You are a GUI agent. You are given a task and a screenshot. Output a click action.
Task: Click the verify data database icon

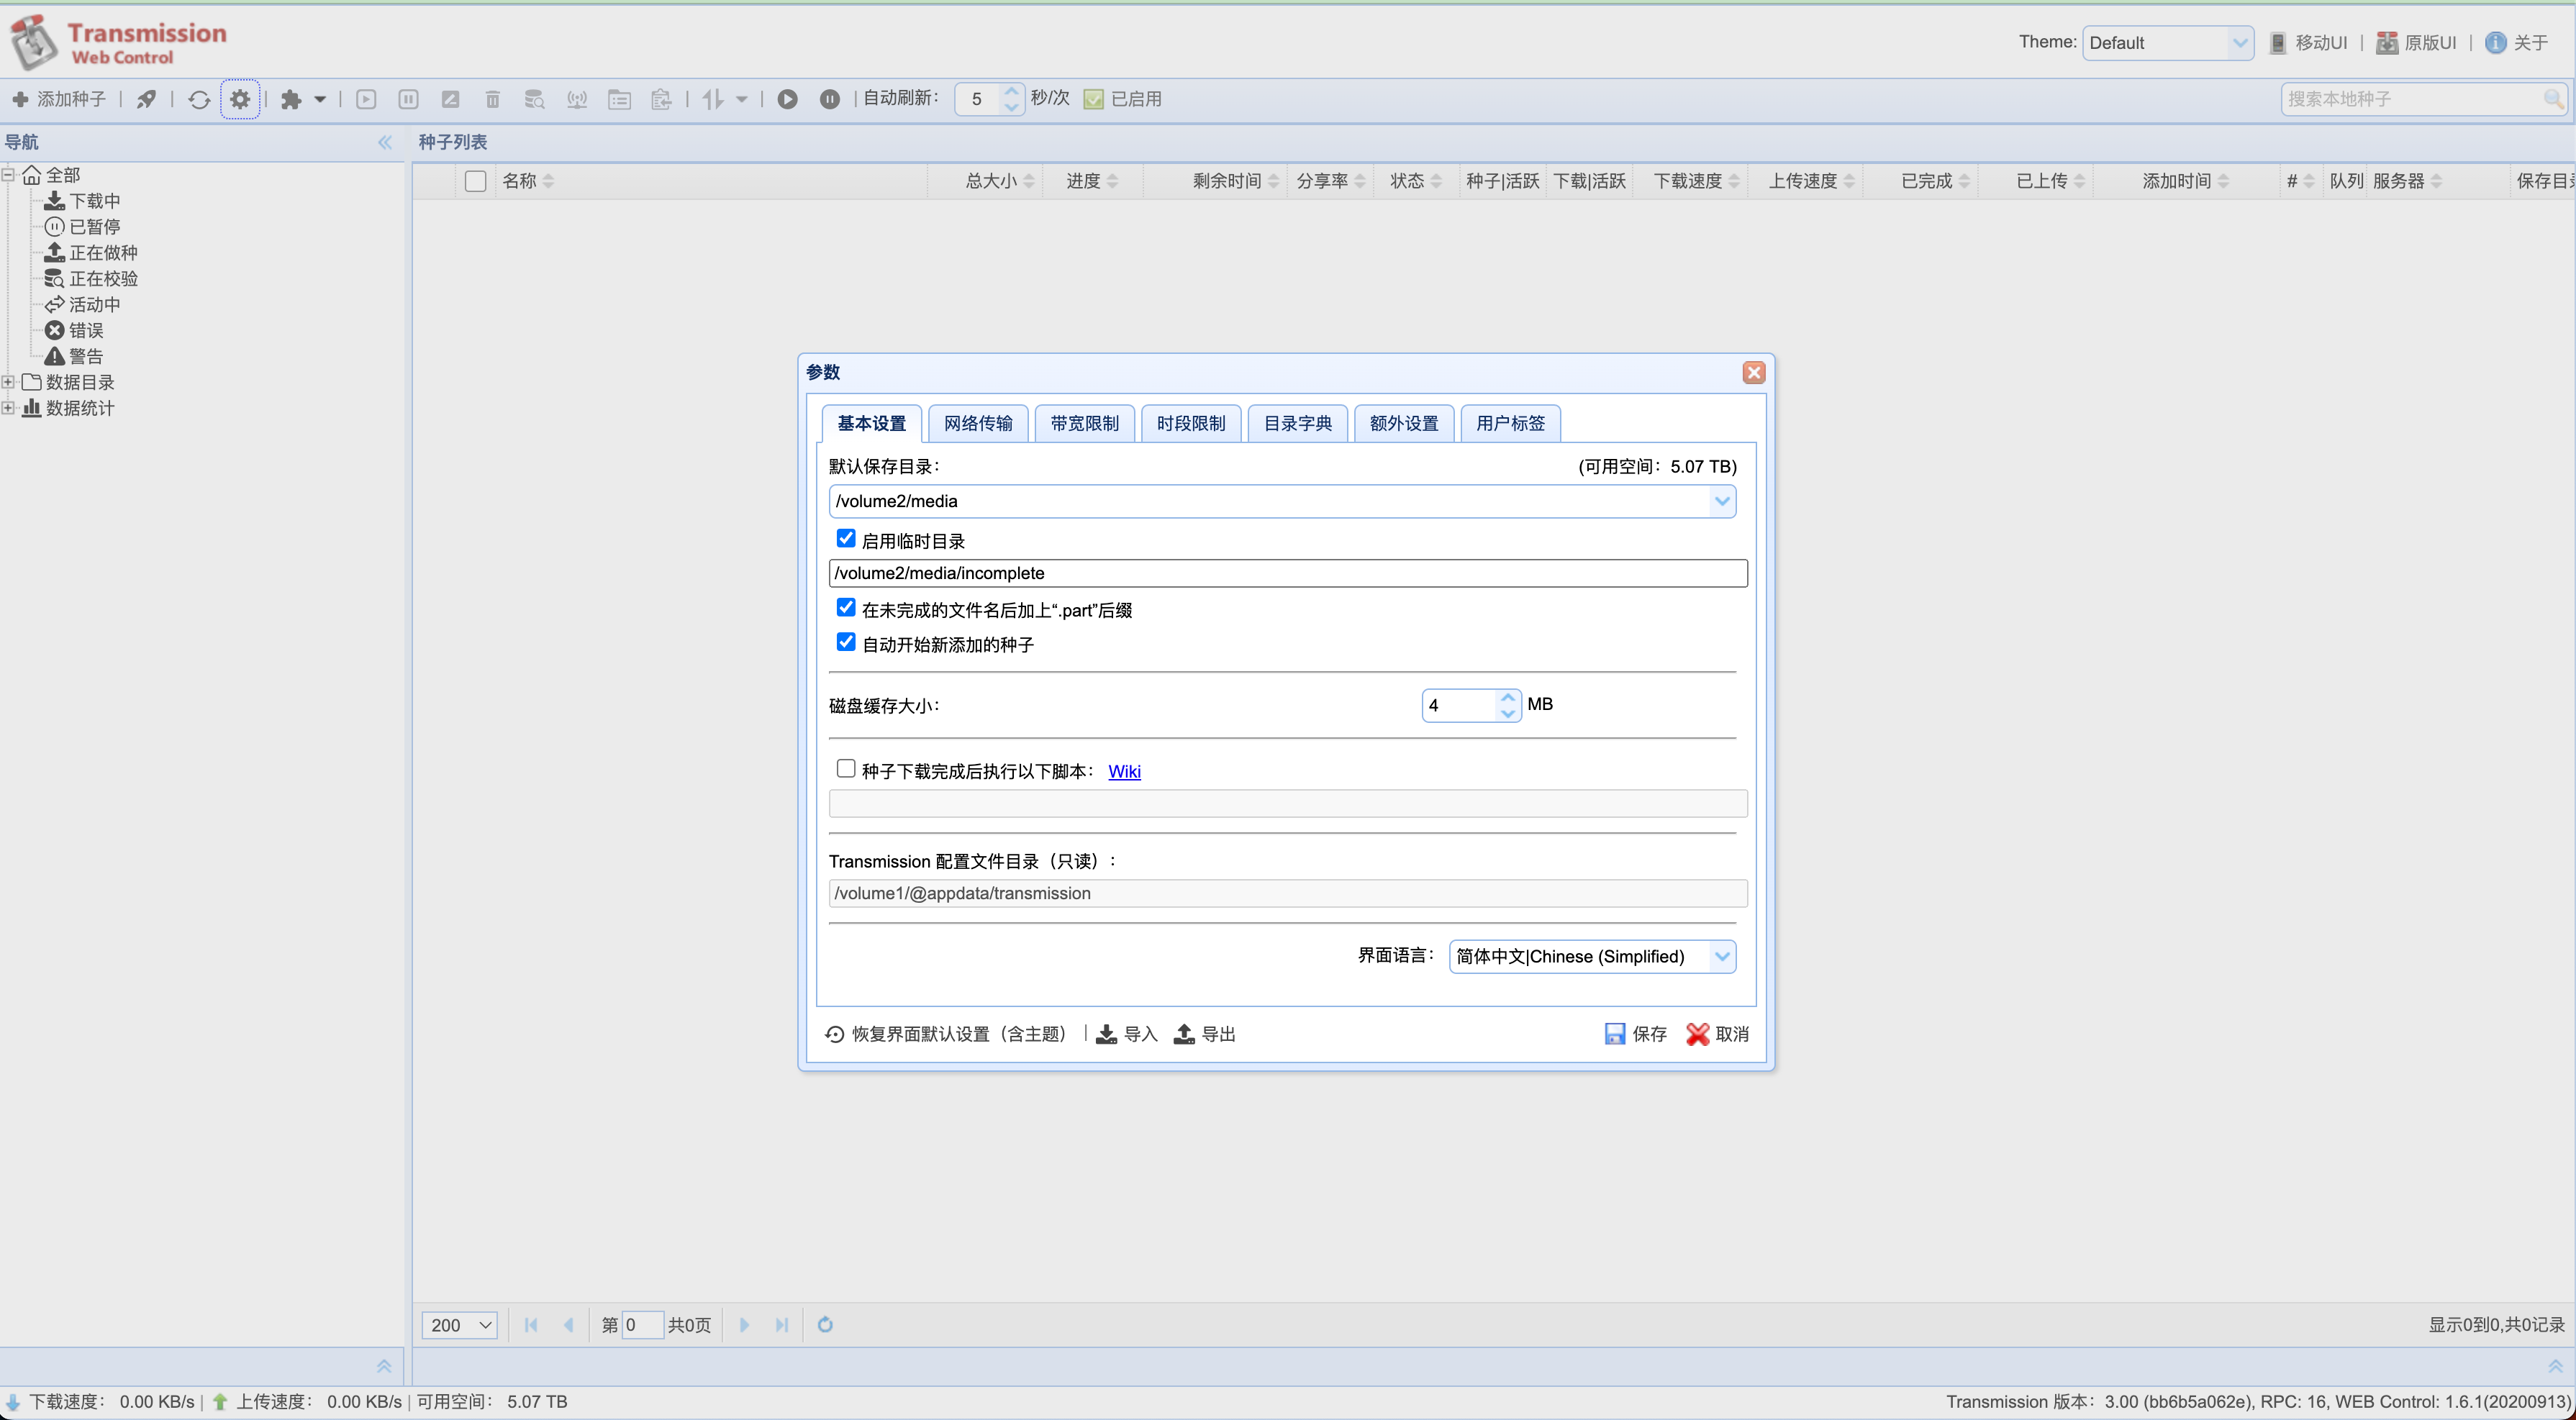tap(534, 99)
